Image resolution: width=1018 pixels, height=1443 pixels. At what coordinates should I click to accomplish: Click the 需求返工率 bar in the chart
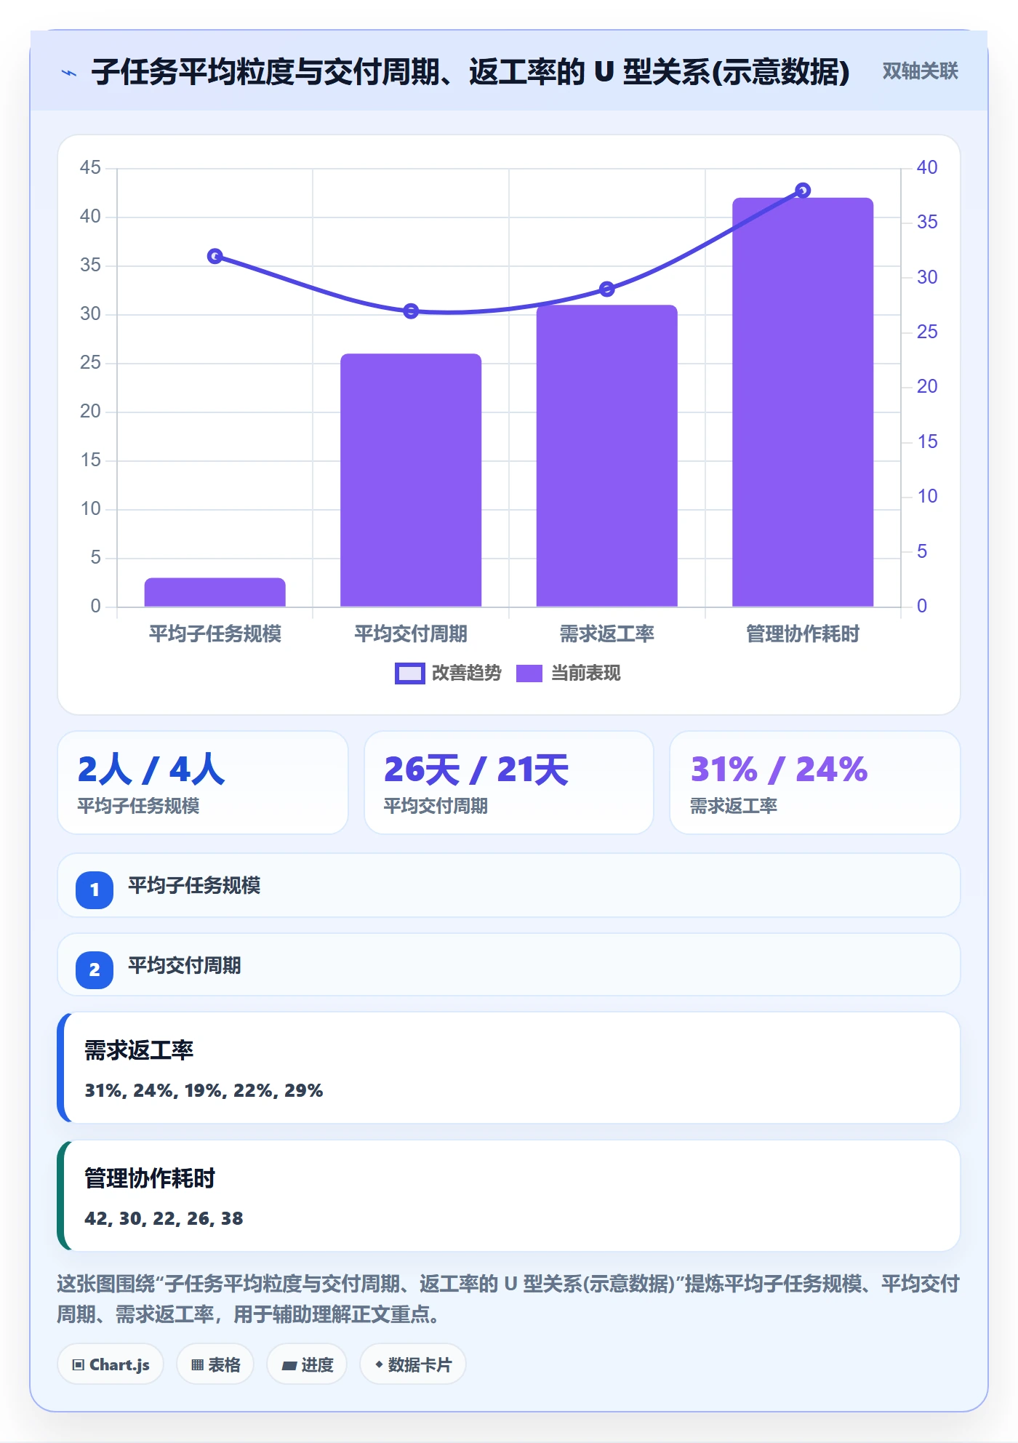tap(607, 455)
